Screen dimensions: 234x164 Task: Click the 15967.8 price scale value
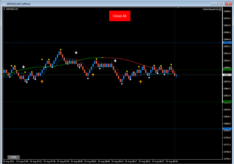(x=227, y=25)
